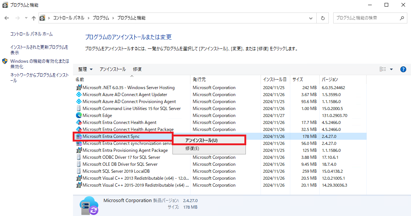Expand the chevron after プログラム breadcrumb
411x216 pixels.
coord(113,18)
